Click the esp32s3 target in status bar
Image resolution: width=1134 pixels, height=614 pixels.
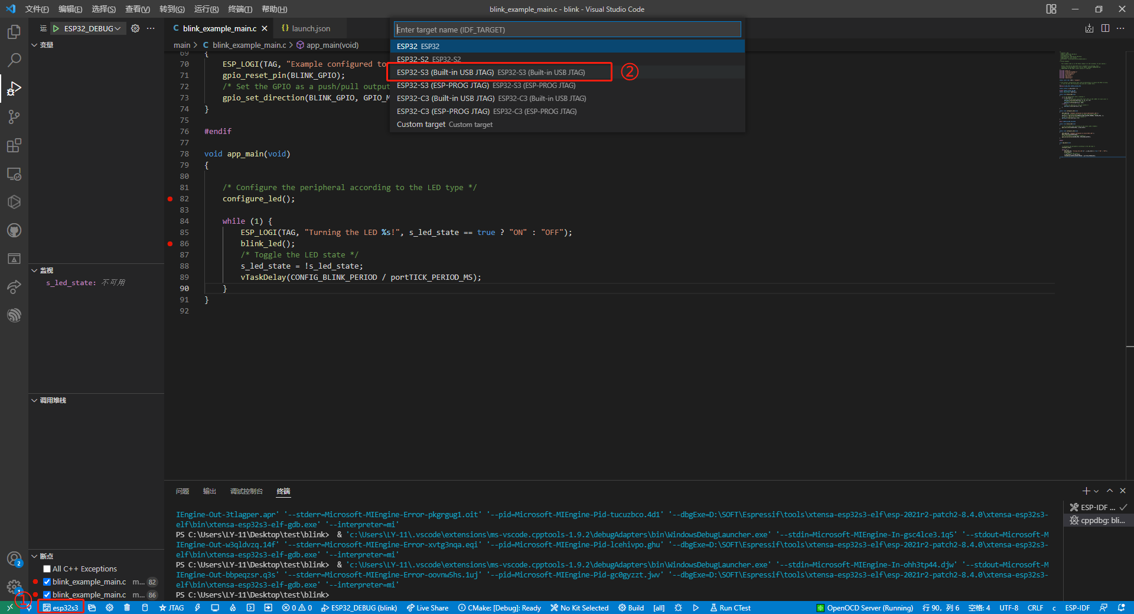click(x=61, y=608)
